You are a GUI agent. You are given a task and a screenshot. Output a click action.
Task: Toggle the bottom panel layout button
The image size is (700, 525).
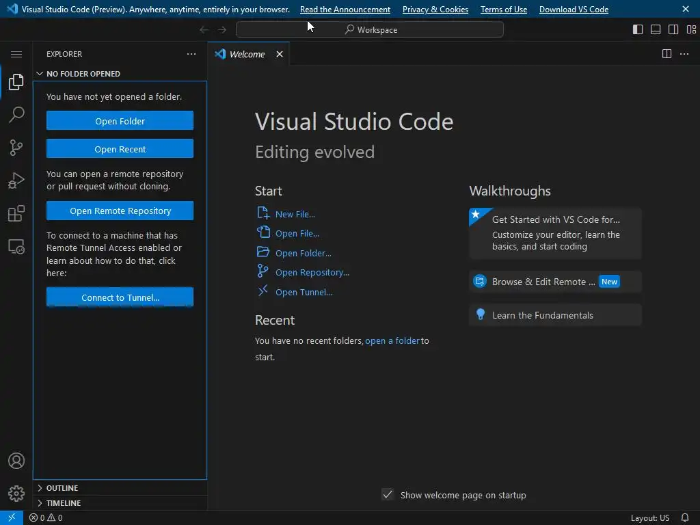pos(656,29)
